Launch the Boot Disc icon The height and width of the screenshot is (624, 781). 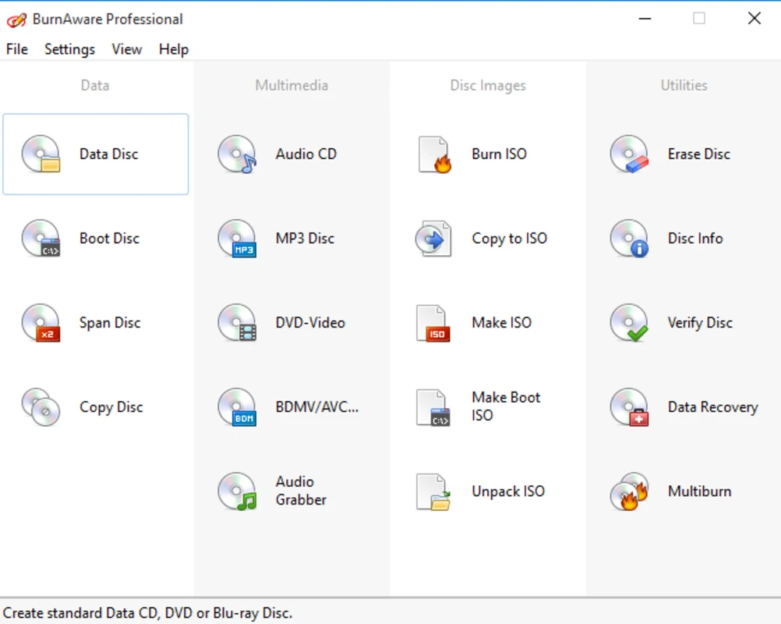pos(41,238)
